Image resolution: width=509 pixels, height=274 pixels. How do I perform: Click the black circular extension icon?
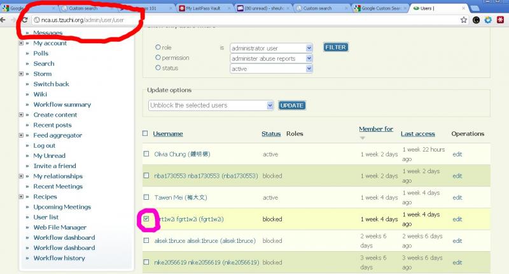[x=476, y=20]
